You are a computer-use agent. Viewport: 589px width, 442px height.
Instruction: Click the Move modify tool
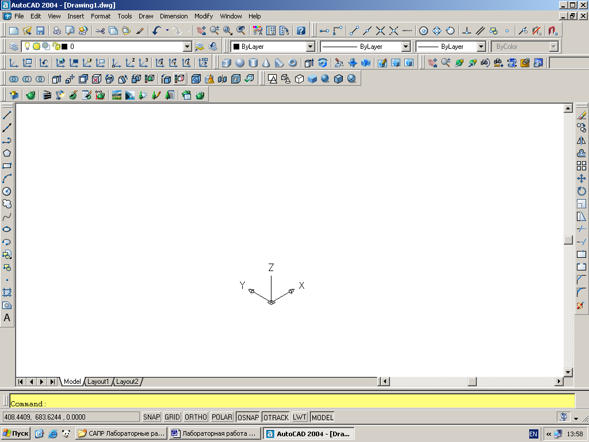click(x=582, y=178)
